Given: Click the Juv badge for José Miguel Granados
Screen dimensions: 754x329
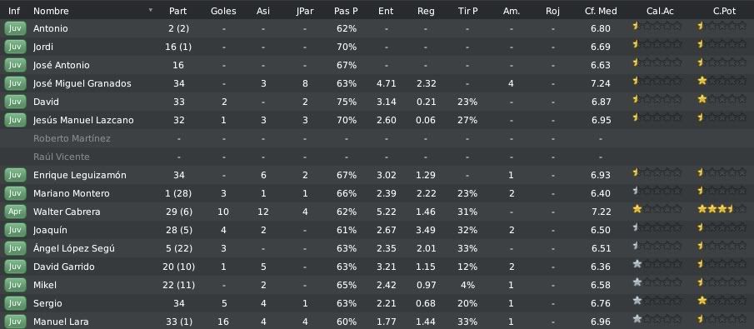Looking at the screenshot, I should 15,83.
